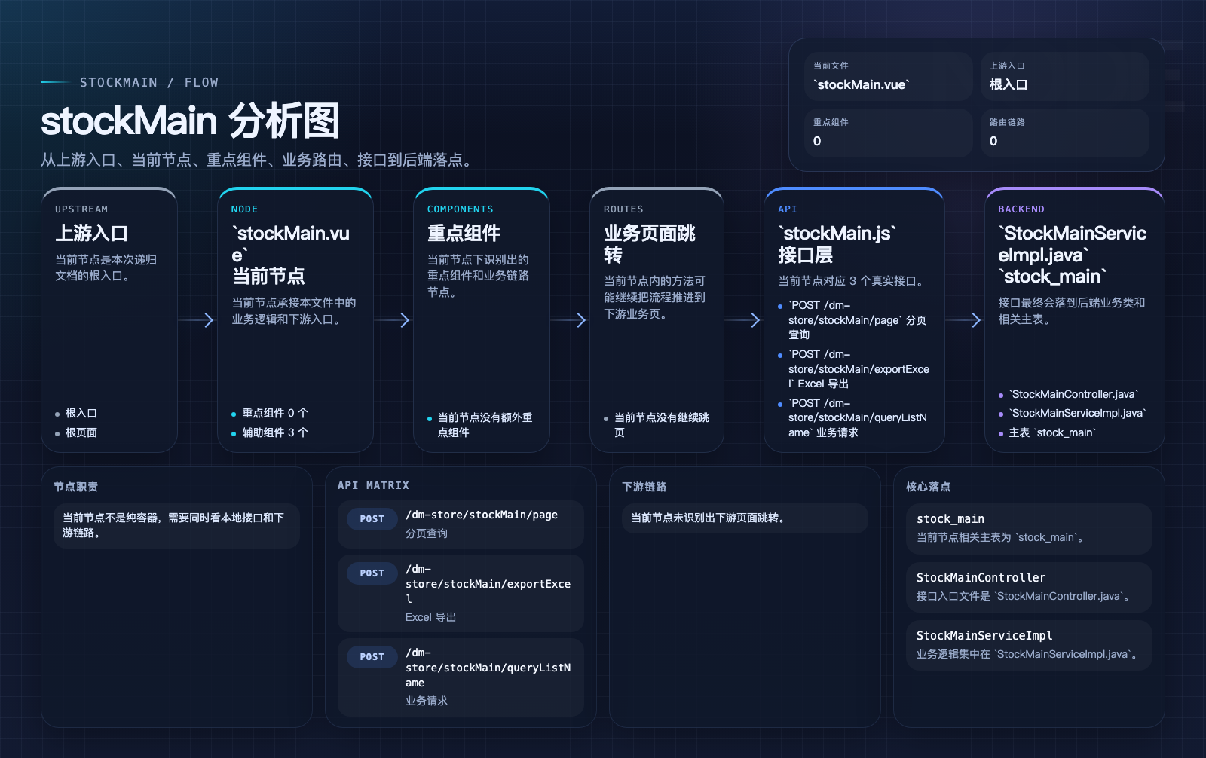Screen dimensions: 1206x758
Task: Click the subtitle starting with 从上游入口
Action: pyautogui.click(x=258, y=160)
